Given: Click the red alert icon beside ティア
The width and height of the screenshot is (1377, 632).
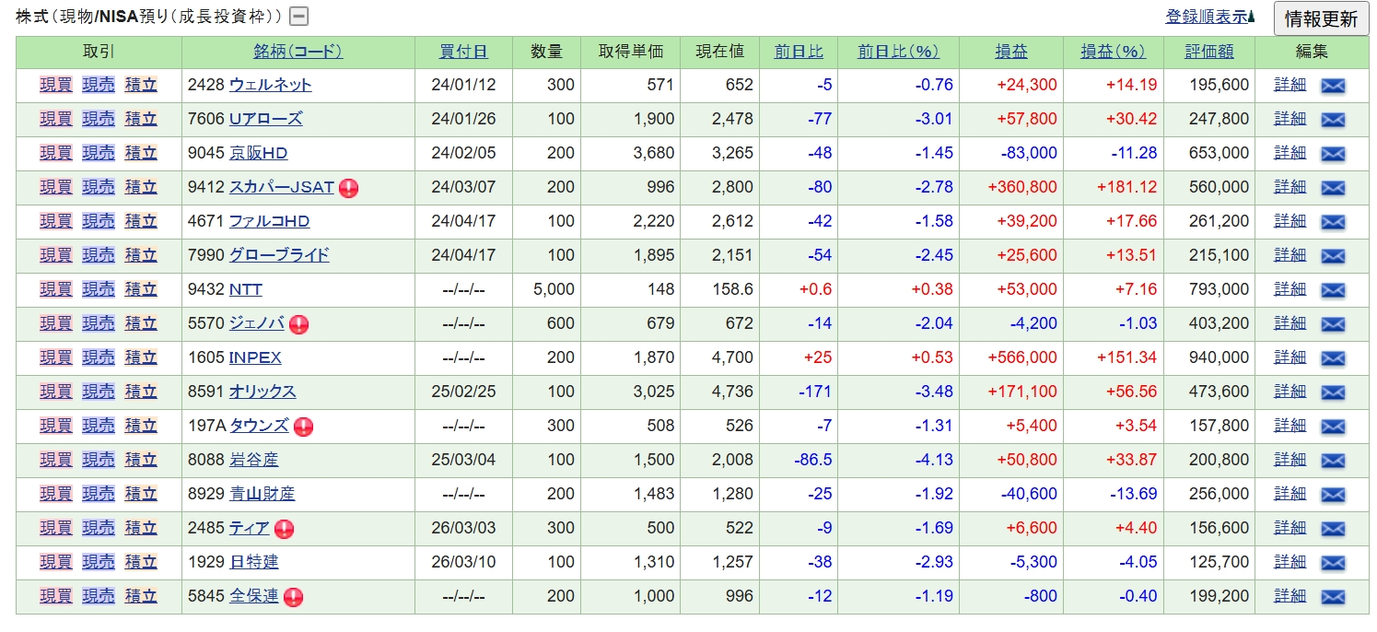Looking at the screenshot, I should (x=285, y=529).
